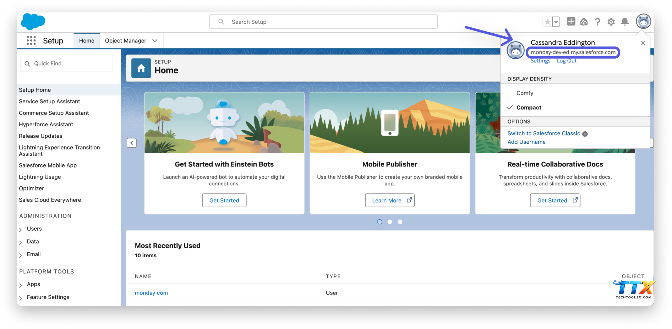Open Salesforce Mobile App item

48,165
